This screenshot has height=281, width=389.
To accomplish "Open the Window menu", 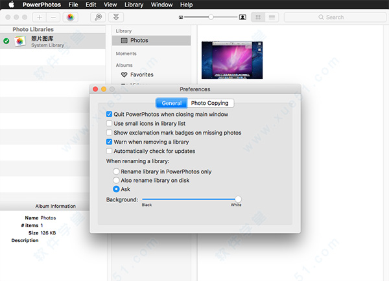I will coord(161,5).
